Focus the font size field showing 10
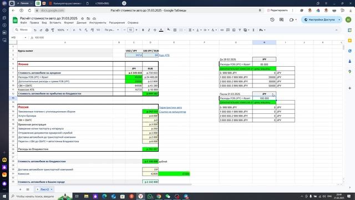 [x=130, y=30]
